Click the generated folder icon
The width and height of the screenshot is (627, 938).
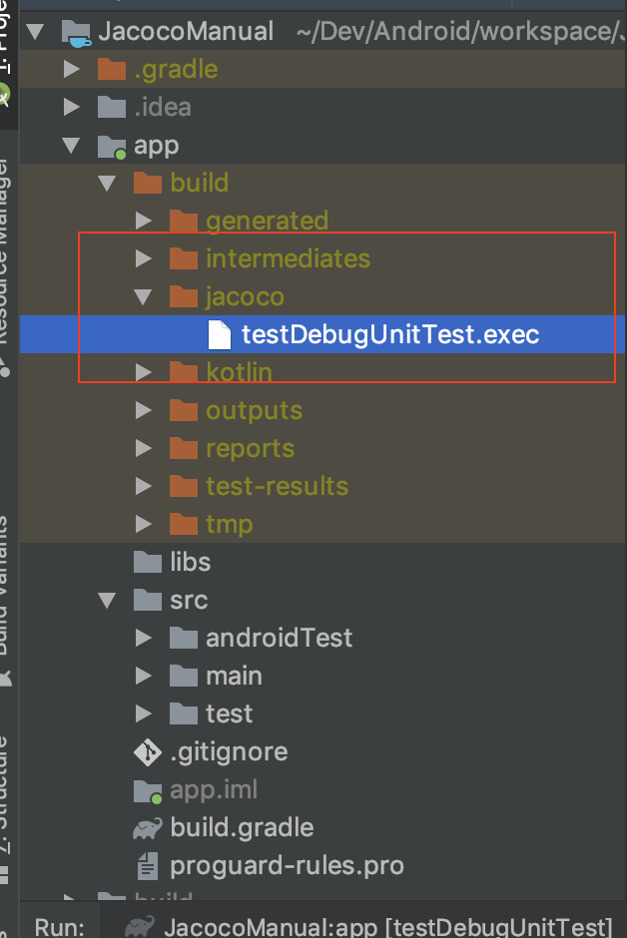pyautogui.click(x=184, y=221)
